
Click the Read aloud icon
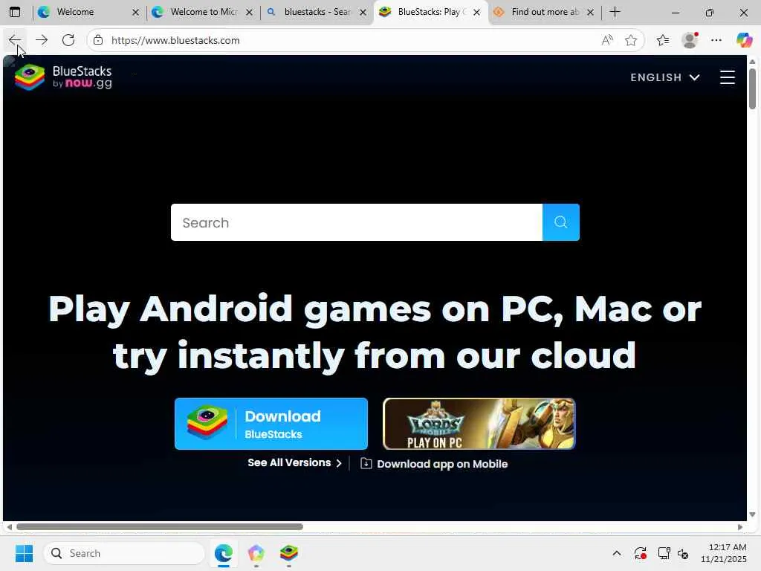coord(607,40)
